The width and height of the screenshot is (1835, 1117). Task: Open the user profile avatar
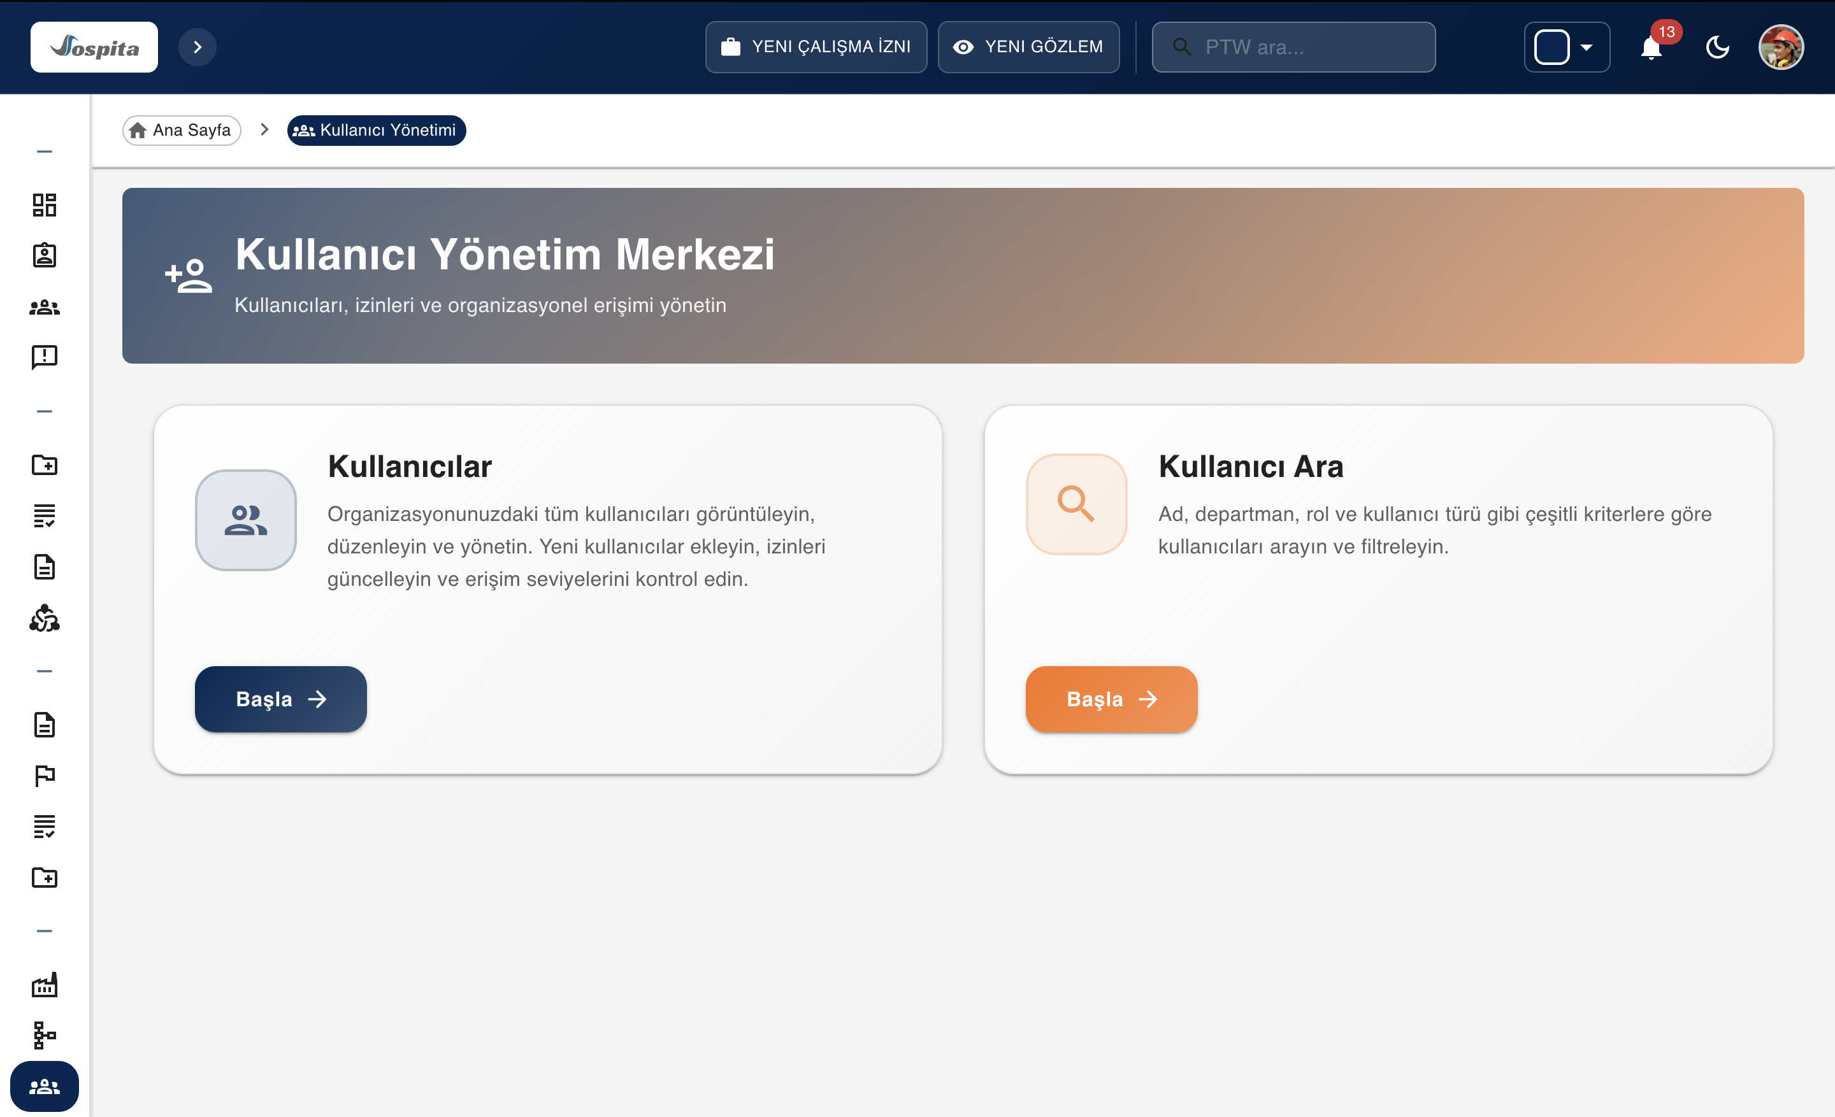click(1780, 48)
